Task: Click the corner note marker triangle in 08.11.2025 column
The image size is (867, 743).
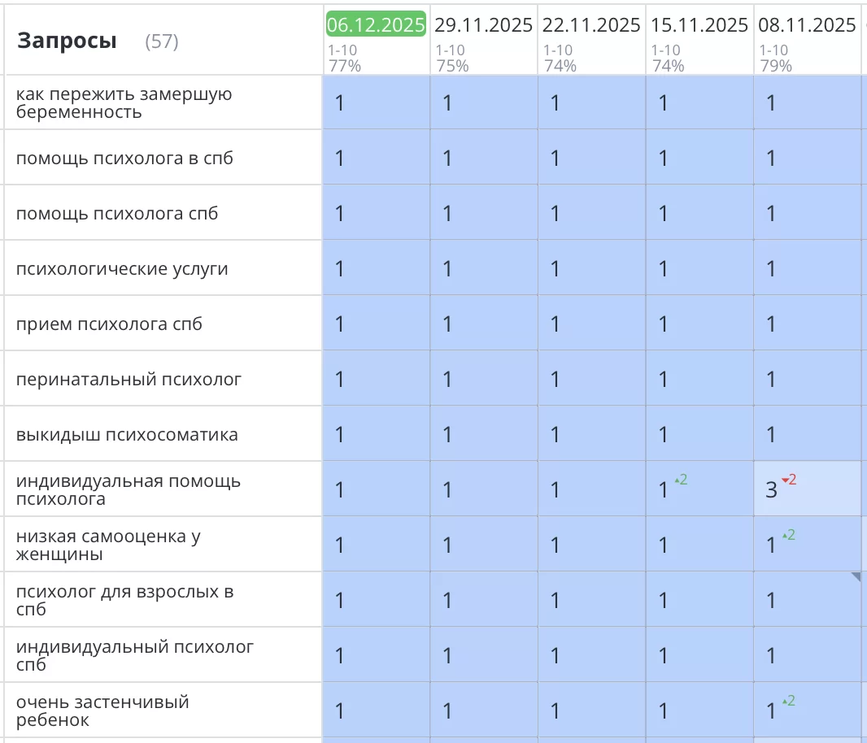Action: click(855, 577)
